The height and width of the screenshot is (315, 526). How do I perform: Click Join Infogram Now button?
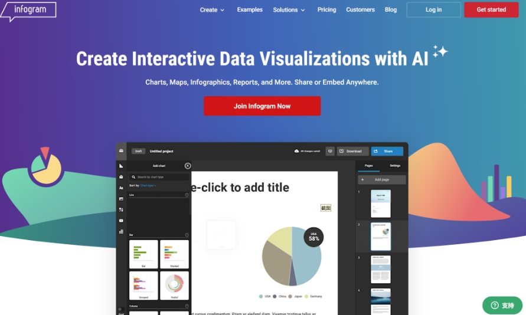[x=262, y=106]
